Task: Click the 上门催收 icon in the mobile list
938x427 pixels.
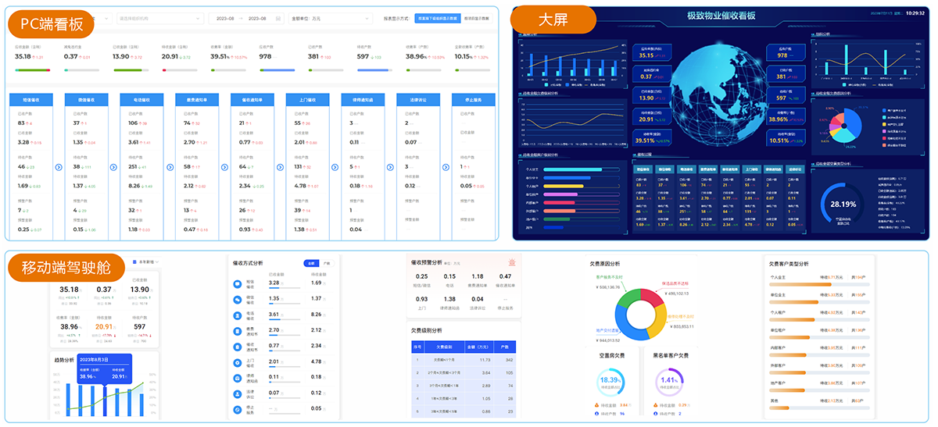Action: click(238, 363)
